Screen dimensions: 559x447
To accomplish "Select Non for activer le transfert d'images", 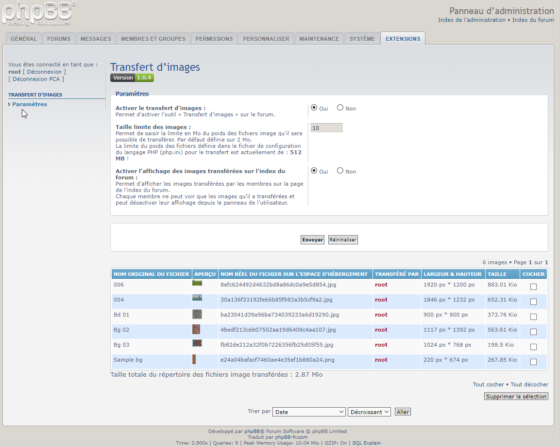I will coord(340,108).
